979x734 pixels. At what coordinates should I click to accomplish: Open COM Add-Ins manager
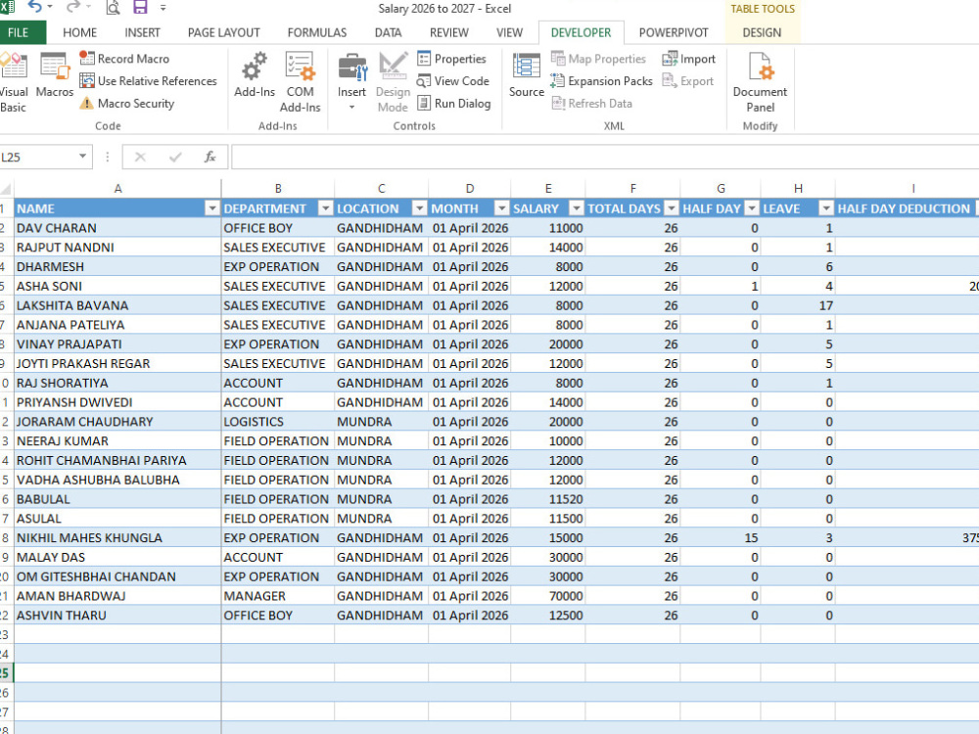click(x=300, y=82)
